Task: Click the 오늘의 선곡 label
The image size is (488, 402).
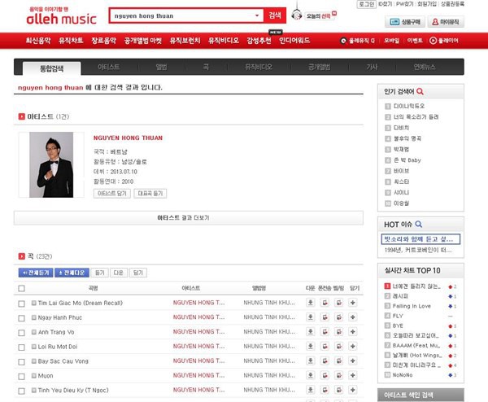Action: click(318, 16)
